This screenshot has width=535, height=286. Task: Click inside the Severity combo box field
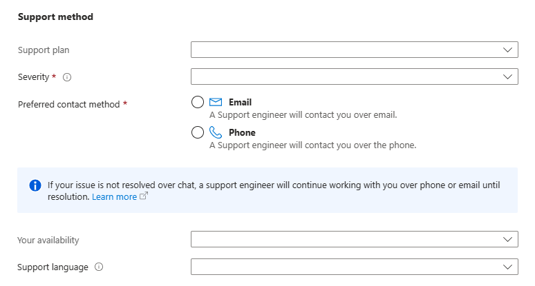pyautogui.click(x=354, y=76)
